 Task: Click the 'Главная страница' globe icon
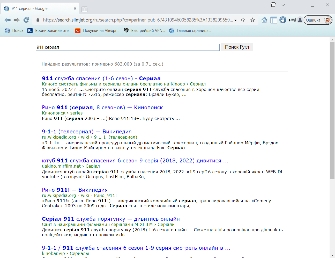172,31
